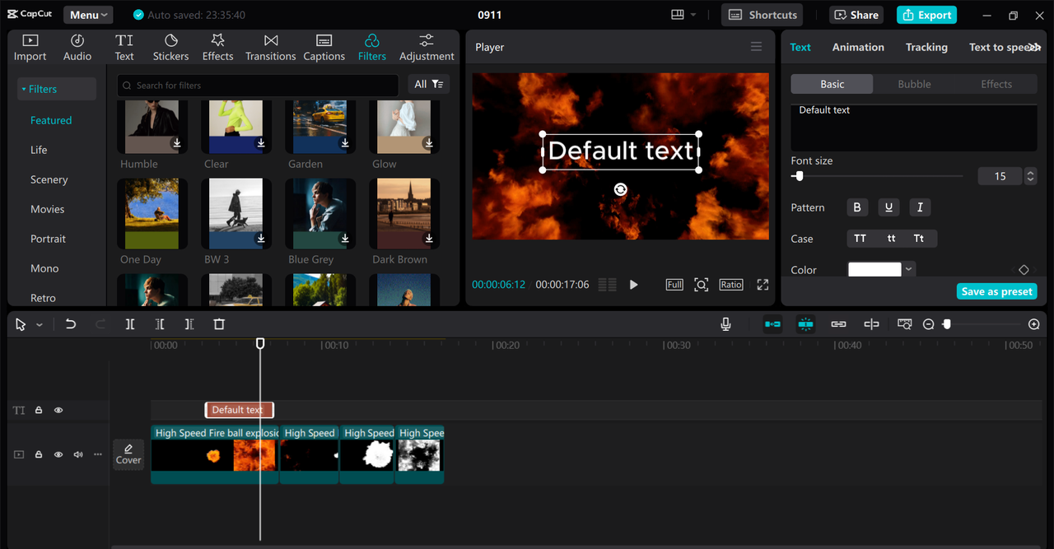Click the Split clip tool icon

[130, 324]
